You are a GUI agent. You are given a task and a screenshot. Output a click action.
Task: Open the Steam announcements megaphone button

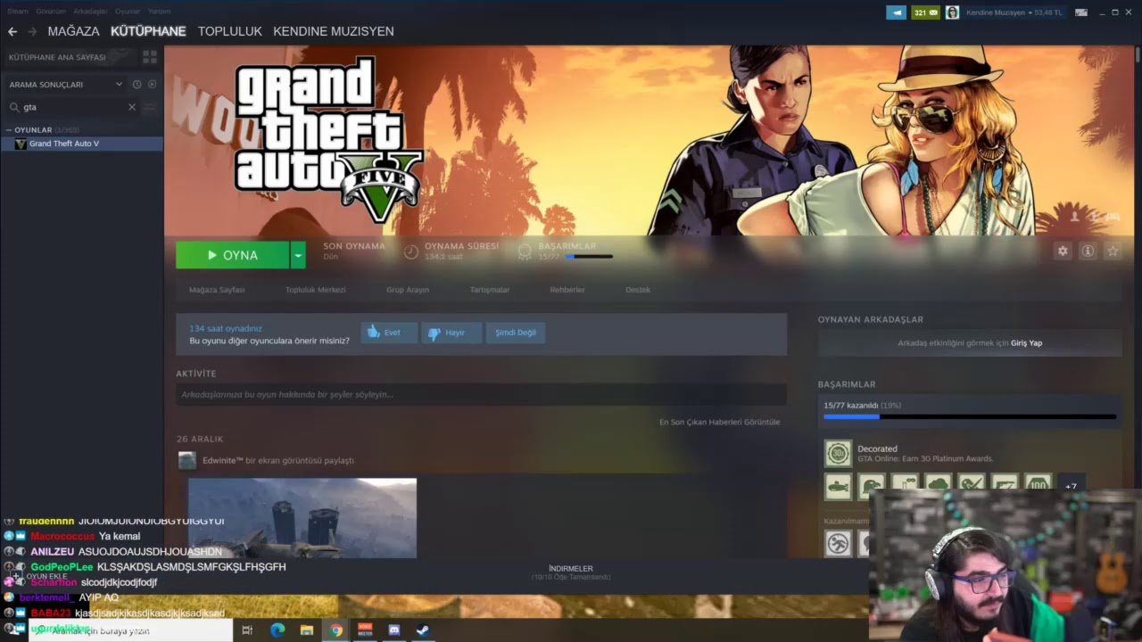tap(896, 12)
